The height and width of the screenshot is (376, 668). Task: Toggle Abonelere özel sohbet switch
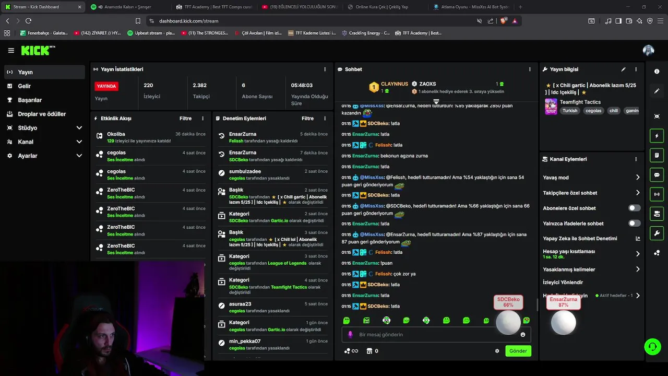coord(634,208)
